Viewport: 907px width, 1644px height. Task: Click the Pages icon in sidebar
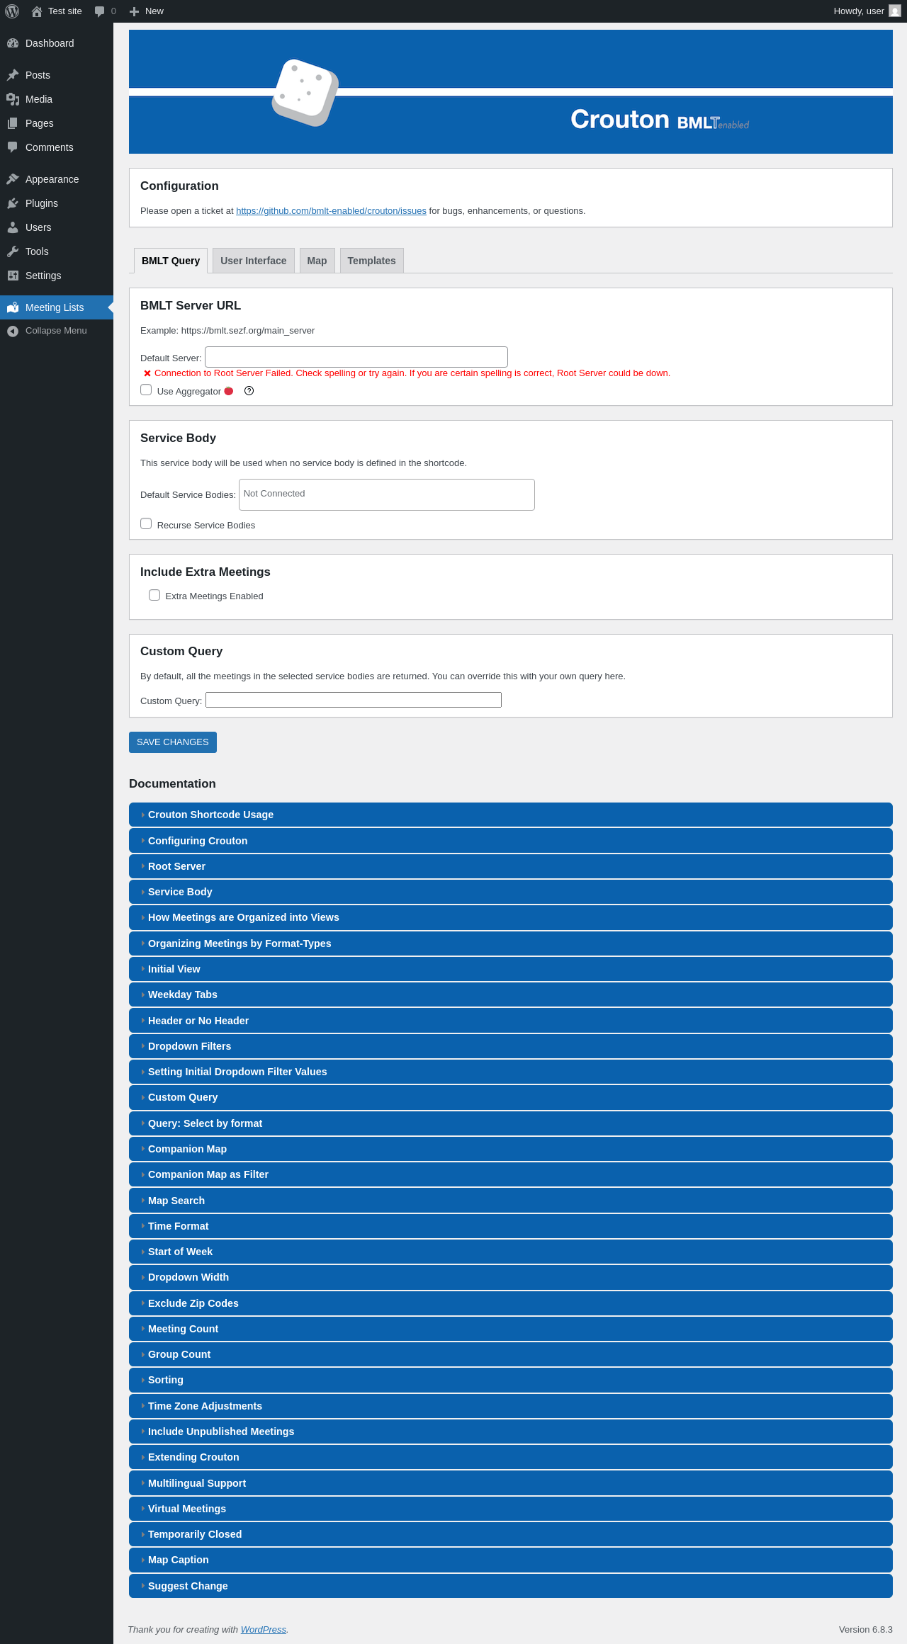[x=13, y=123]
